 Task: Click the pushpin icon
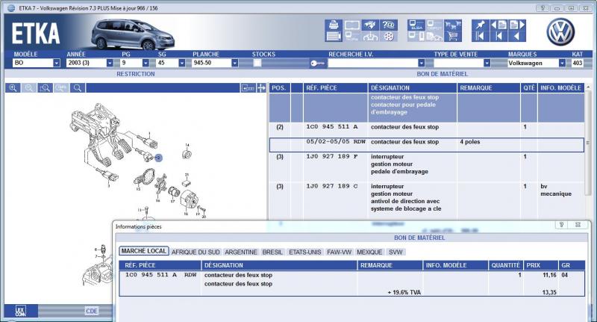tap(480, 25)
